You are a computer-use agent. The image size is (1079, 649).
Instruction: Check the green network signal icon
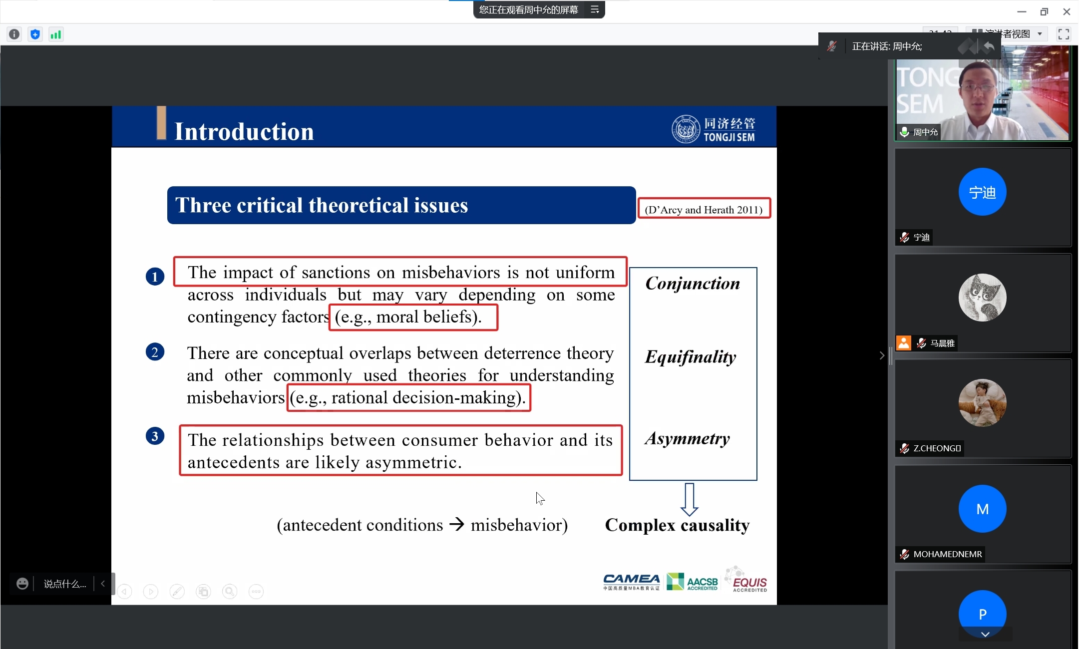(x=56, y=34)
